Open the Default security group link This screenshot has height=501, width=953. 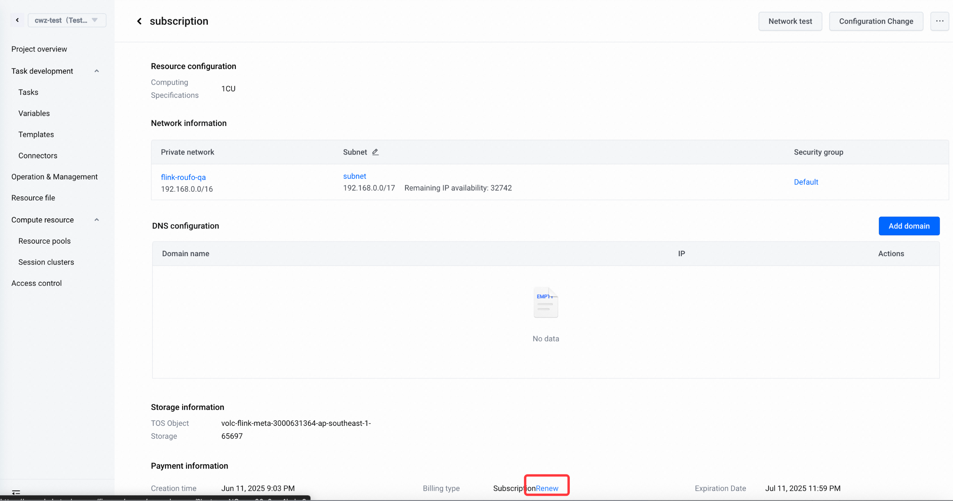pos(806,182)
